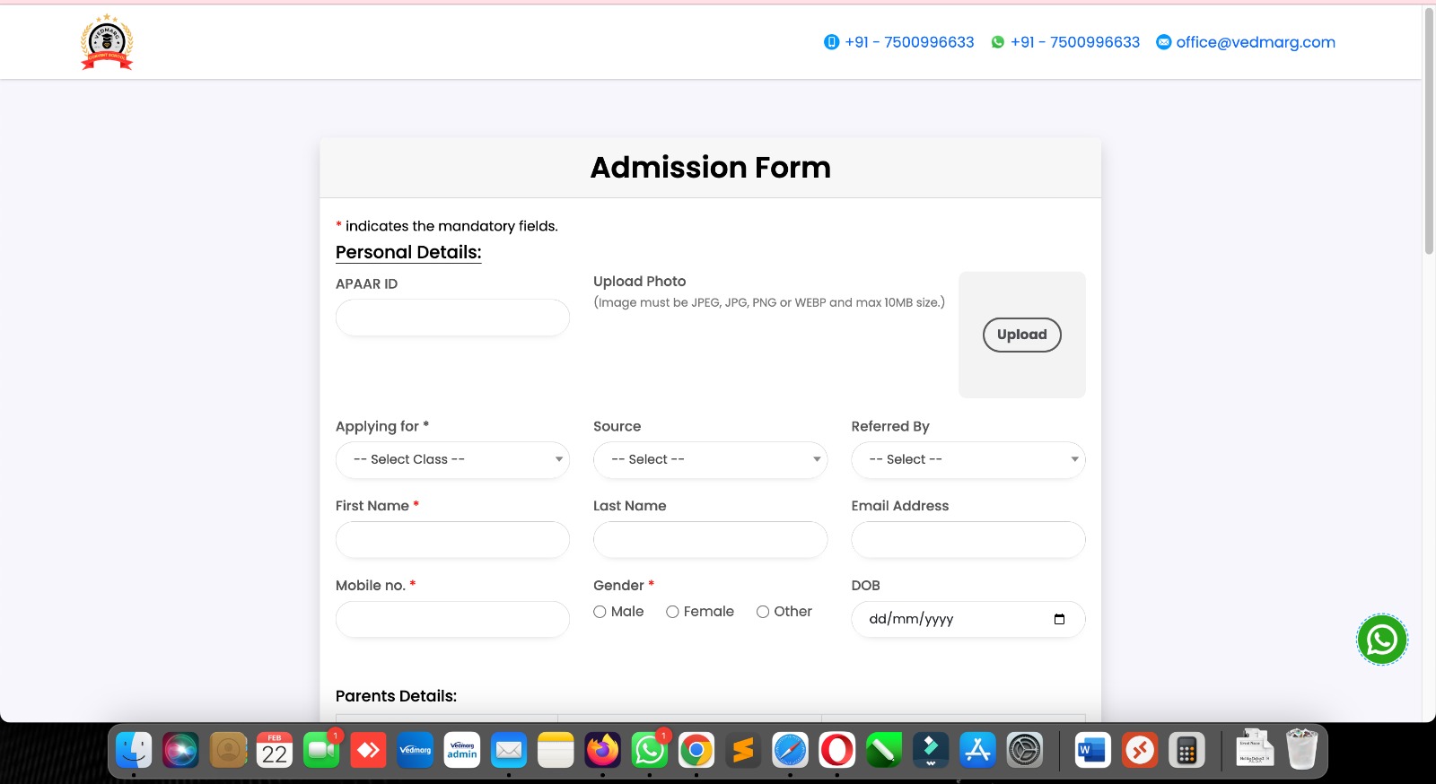Open the DOB calendar picker icon
The height and width of the screenshot is (784, 1436).
click(x=1059, y=619)
